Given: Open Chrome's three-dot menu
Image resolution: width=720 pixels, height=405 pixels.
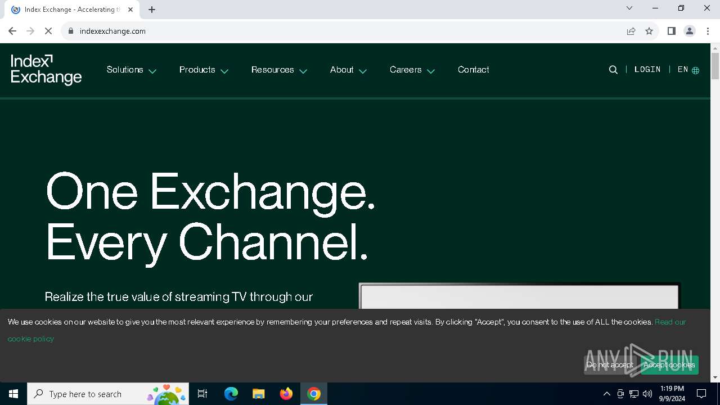Looking at the screenshot, I should pyautogui.click(x=708, y=31).
